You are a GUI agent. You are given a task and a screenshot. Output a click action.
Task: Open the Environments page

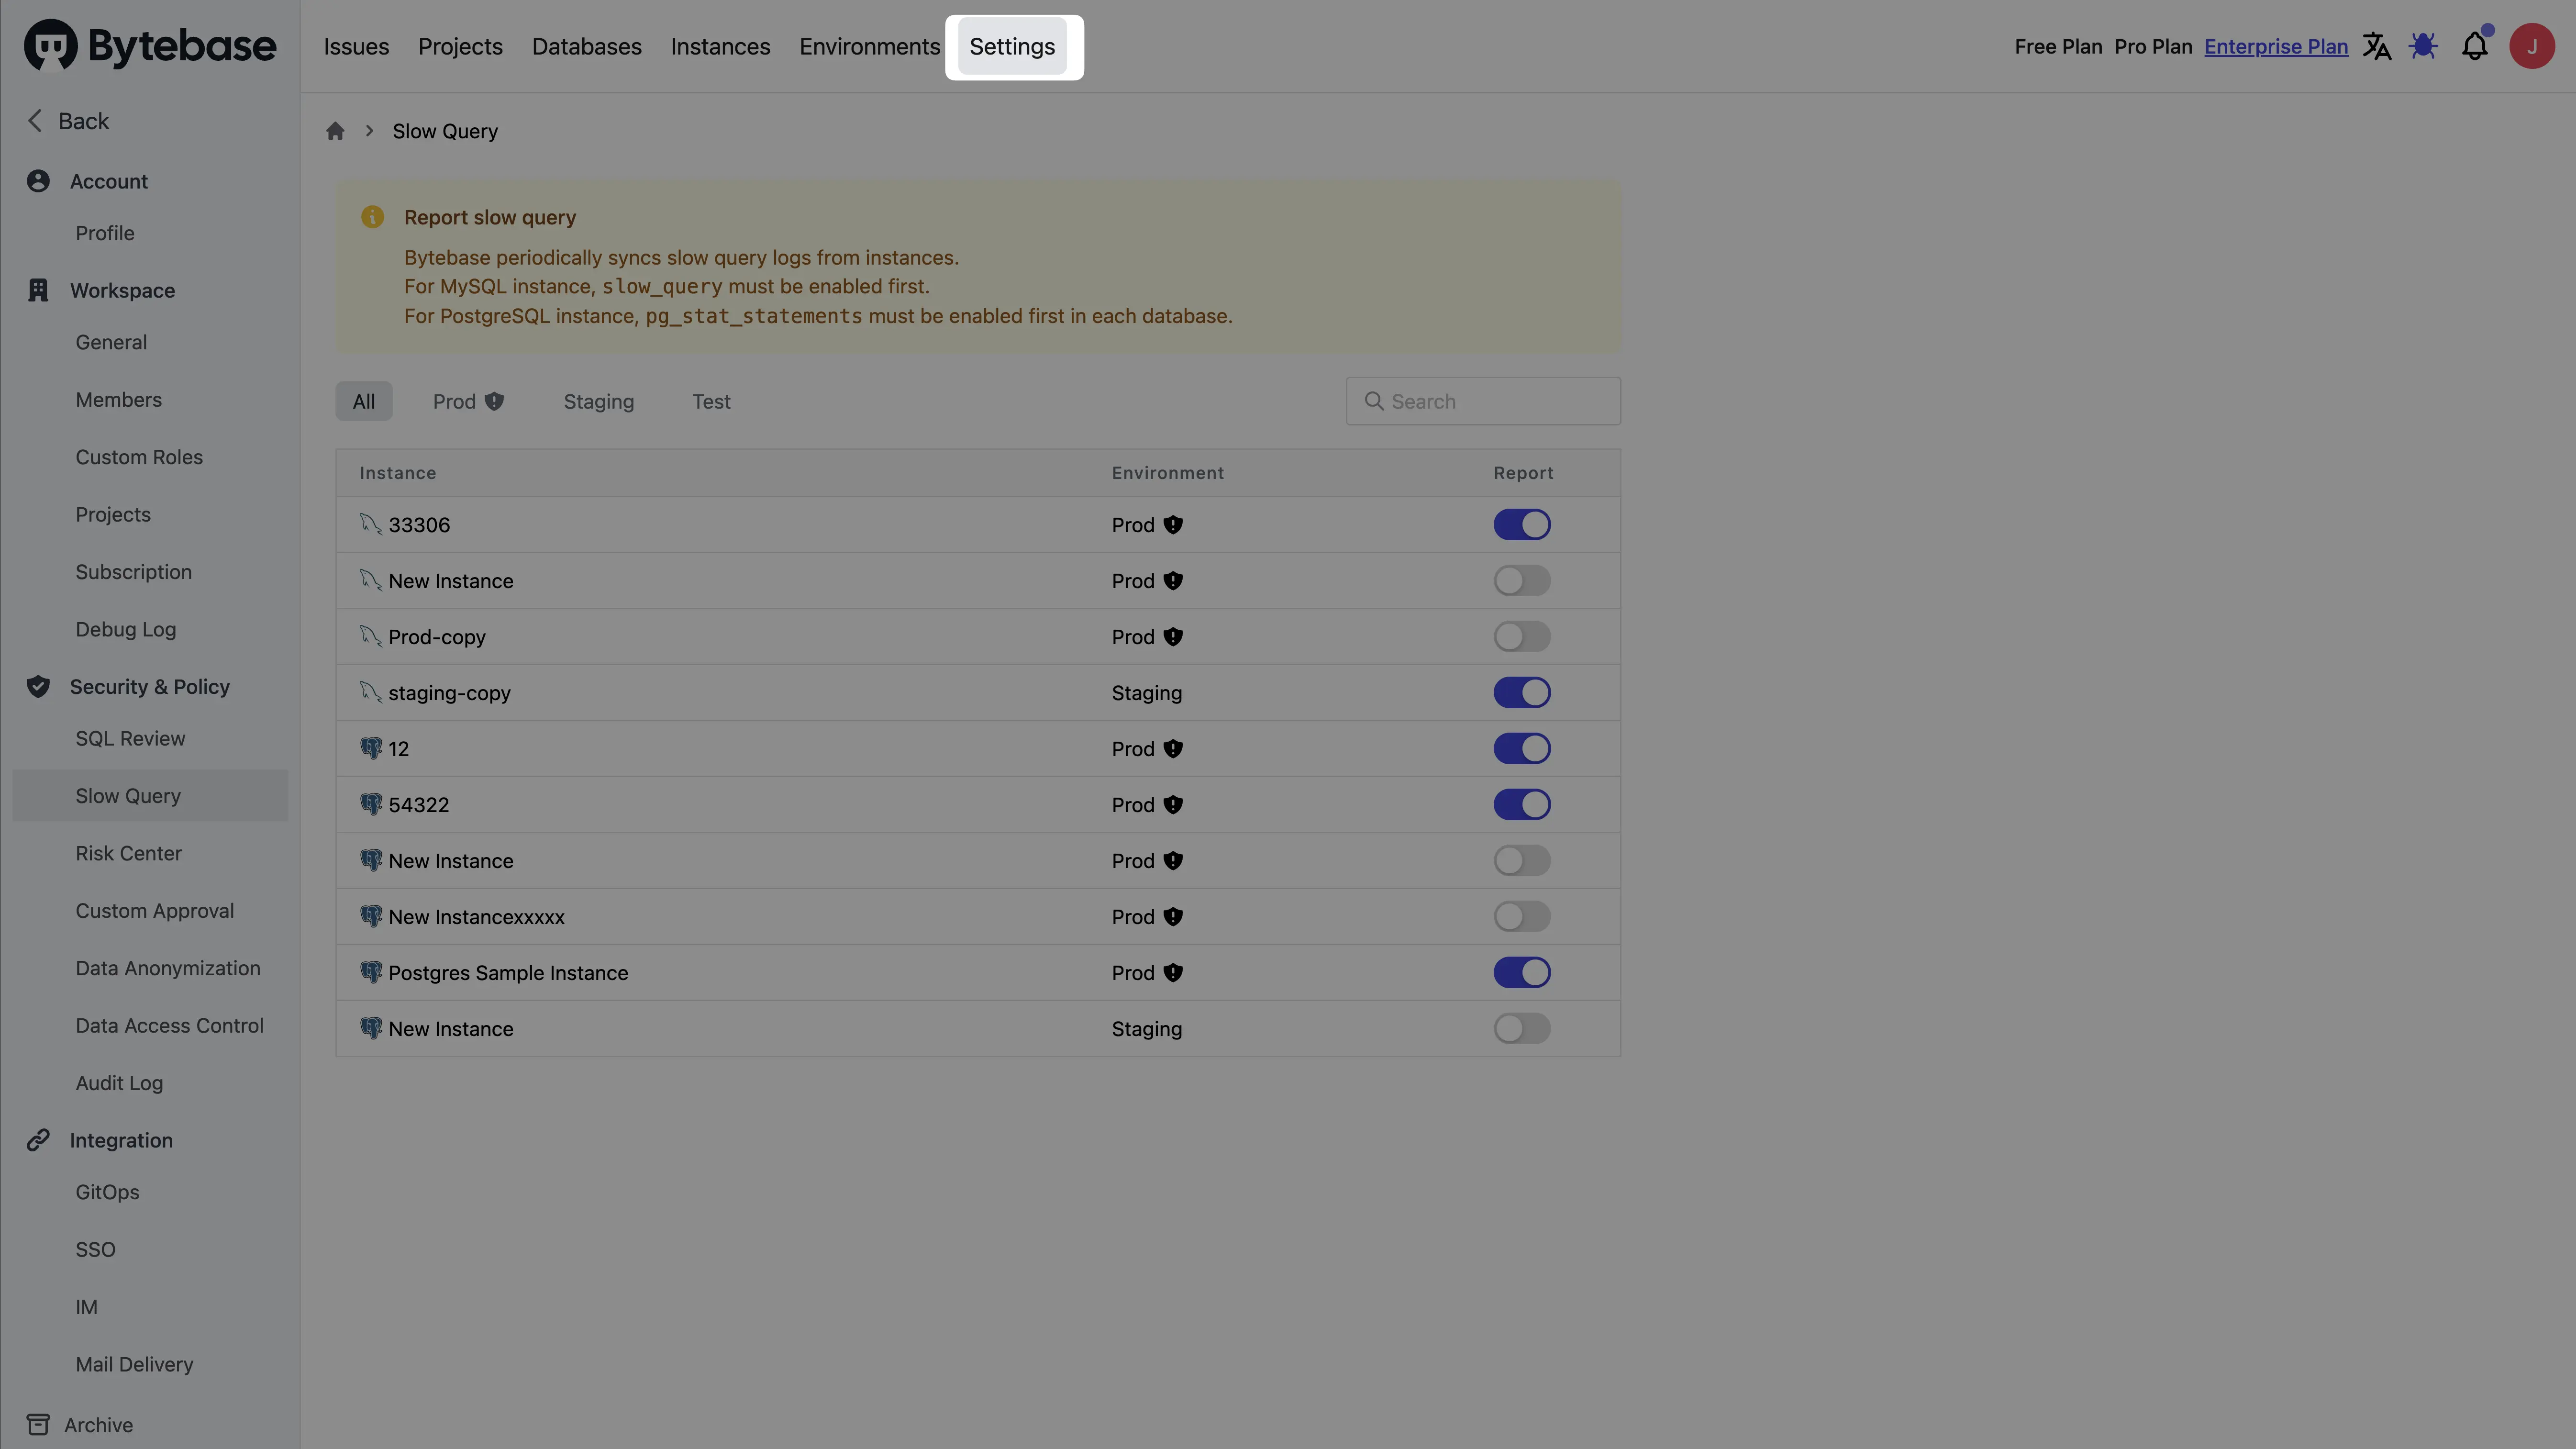(869, 46)
